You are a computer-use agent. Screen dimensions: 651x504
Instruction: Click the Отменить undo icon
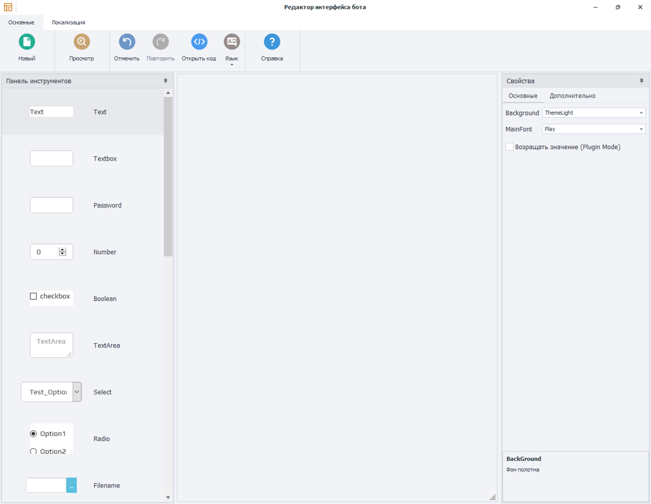tap(127, 43)
